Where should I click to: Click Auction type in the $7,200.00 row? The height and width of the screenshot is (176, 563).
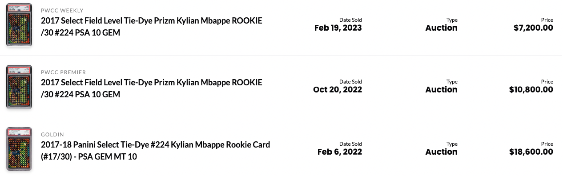[x=442, y=28]
